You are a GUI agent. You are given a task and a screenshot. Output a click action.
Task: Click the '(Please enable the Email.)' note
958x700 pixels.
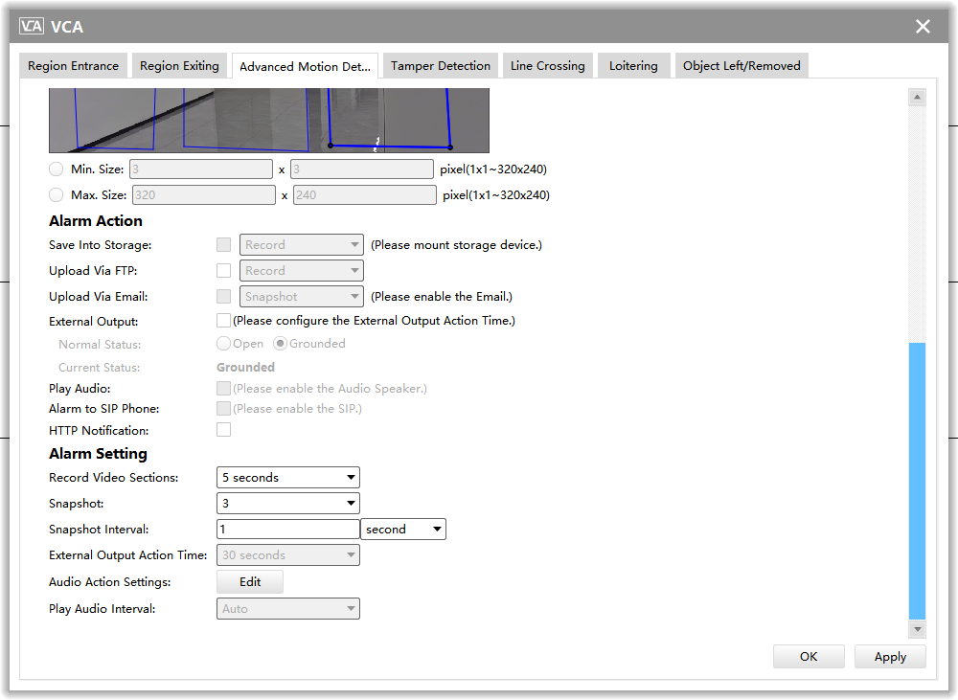pos(442,296)
